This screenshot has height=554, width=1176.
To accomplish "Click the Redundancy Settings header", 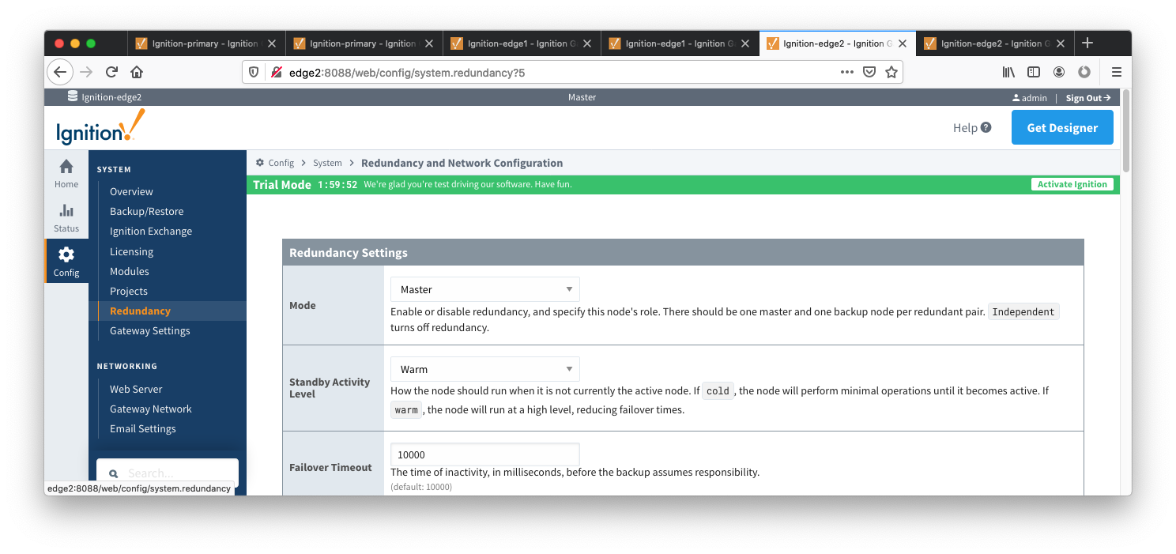I will [683, 253].
